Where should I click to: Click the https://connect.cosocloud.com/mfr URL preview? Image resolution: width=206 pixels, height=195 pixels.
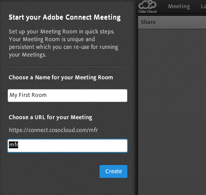[x=53, y=130]
